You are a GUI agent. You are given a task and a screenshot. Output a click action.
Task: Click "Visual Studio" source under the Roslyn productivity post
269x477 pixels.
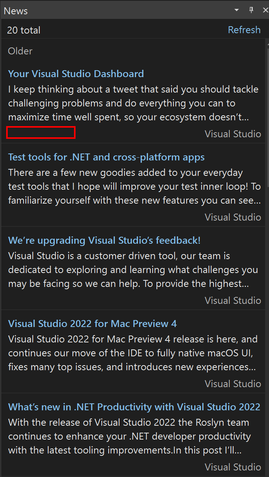(233, 467)
